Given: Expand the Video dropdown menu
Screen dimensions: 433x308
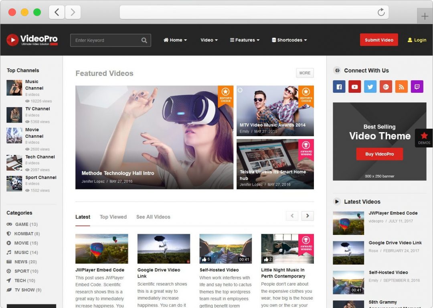Looking at the screenshot, I should pyautogui.click(x=209, y=40).
